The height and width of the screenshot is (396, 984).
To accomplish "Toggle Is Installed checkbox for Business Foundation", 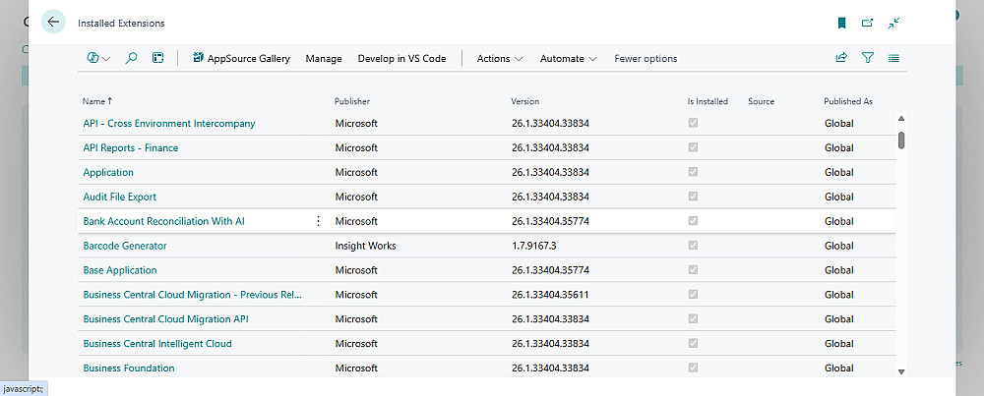I will tap(694, 368).
